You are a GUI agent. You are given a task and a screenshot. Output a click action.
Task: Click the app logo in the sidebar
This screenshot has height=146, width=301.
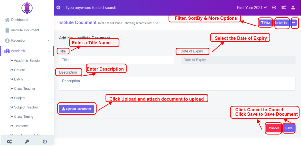tap(27, 8)
